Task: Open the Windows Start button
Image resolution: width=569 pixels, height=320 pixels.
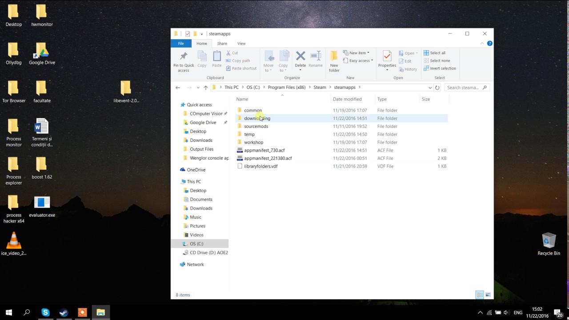Action: click(9, 312)
